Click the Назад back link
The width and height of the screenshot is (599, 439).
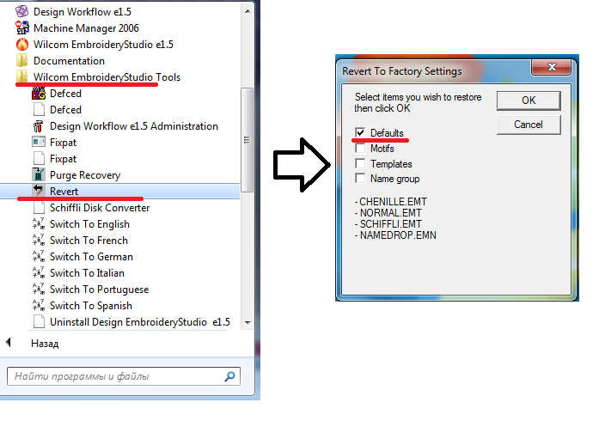point(45,344)
